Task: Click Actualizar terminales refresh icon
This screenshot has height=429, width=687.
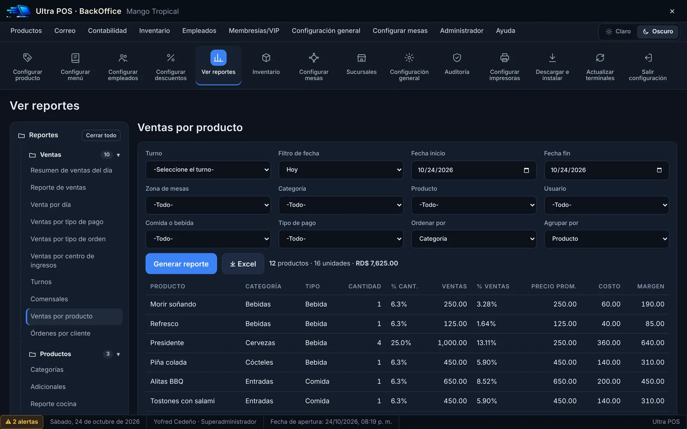Action: tap(600, 57)
